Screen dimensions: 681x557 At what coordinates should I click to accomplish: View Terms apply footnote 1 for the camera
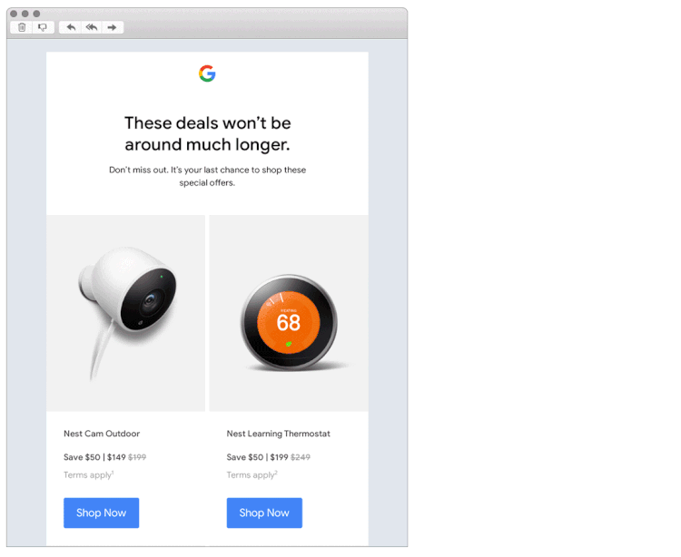(89, 474)
